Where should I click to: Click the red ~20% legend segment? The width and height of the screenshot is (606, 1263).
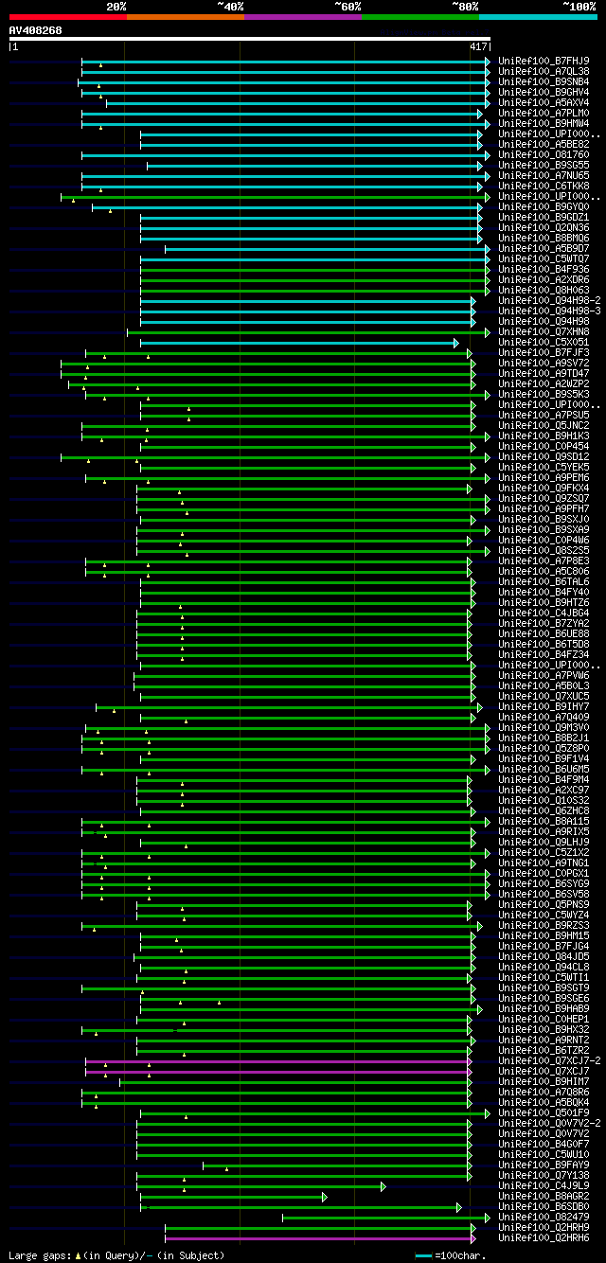(x=67, y=16)
